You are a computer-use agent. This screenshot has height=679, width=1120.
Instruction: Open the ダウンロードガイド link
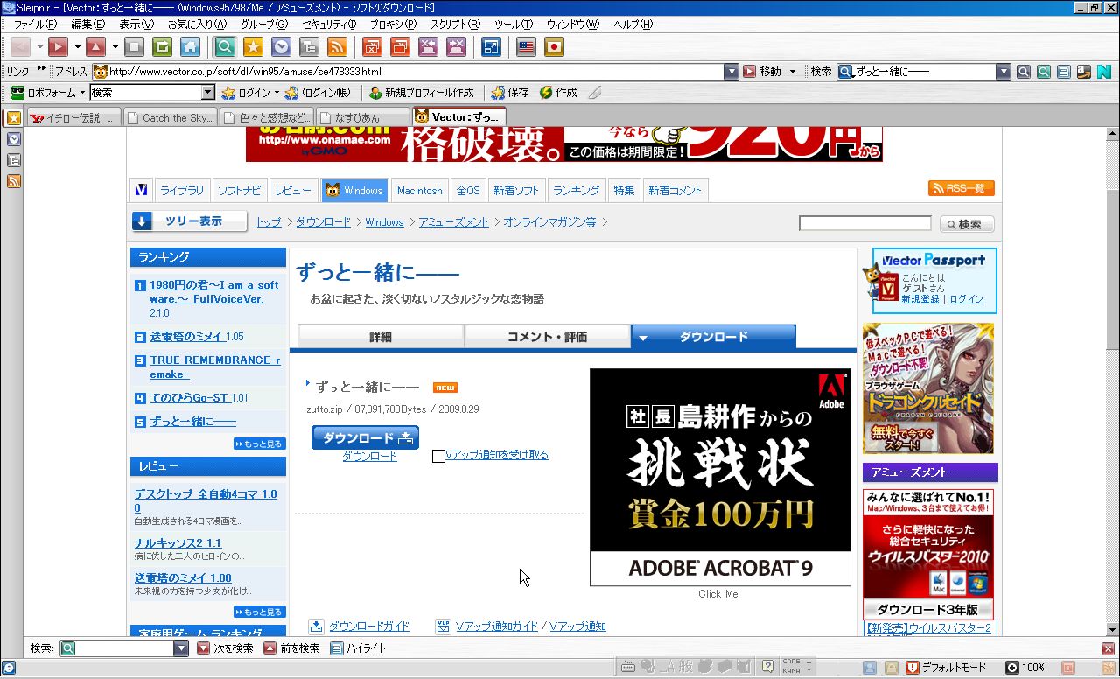point(368,626)
